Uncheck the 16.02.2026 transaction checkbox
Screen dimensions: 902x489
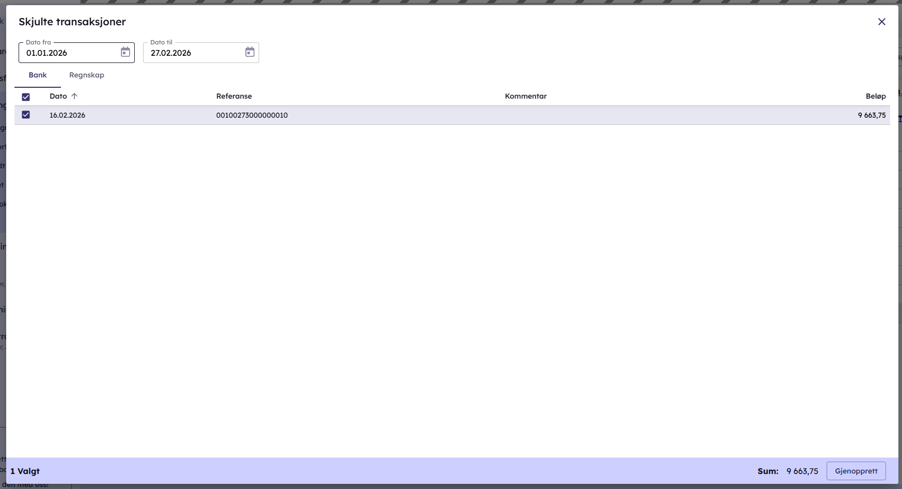click(x=26, y=115)
